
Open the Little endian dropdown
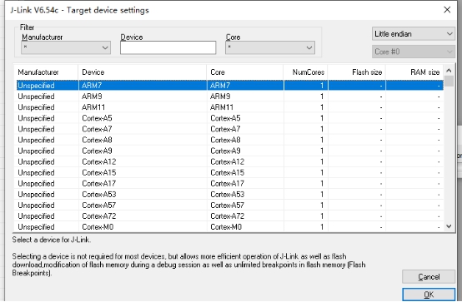click(414, 34)
